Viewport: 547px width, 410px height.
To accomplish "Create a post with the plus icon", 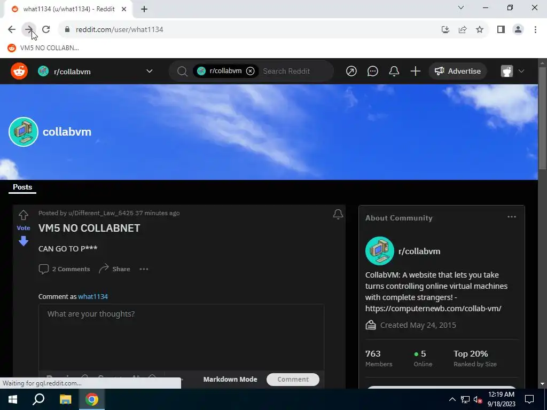I will coord(415,71).
